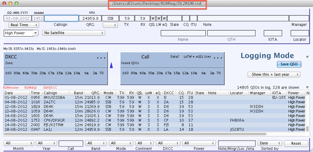Screen dimensions: 313x152
Task: Open the RUMrouter link
Action: click(11, 88)
